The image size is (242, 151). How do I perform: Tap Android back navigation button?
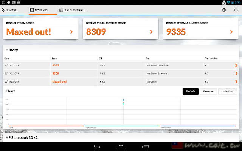97,146
